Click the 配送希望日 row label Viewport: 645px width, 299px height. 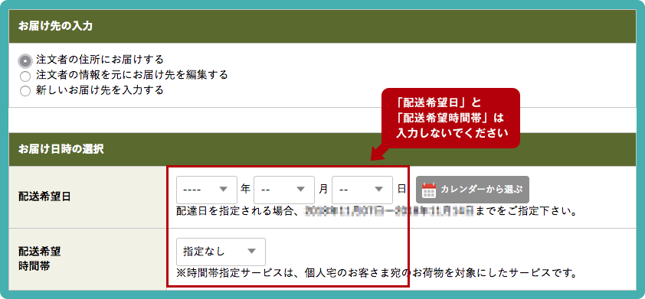coord(44,197)
